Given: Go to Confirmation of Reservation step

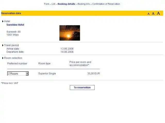Looking at the screenshot, I should pos(106,4).
